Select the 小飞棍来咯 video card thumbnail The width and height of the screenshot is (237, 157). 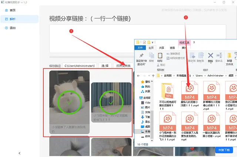[x=111, y=102]
